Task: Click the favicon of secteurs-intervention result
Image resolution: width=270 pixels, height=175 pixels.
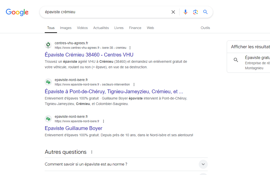Action: (x=48, y=82)
